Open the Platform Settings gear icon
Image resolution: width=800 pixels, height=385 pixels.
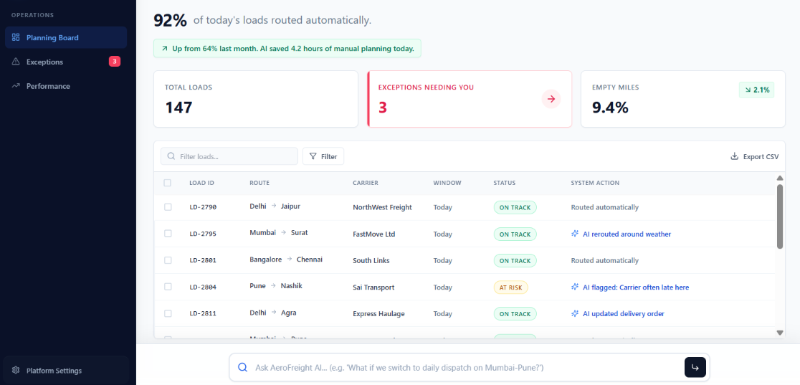pyautogui.click(x=16, y=370)
